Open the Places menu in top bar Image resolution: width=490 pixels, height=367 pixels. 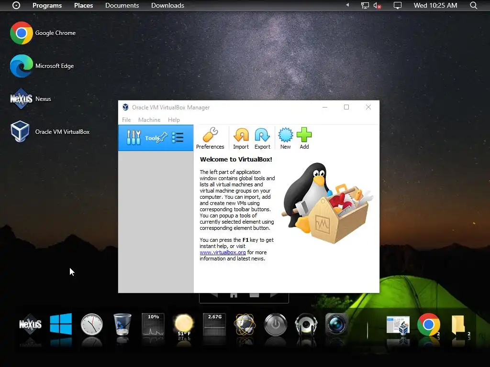[x=83, y=5]
